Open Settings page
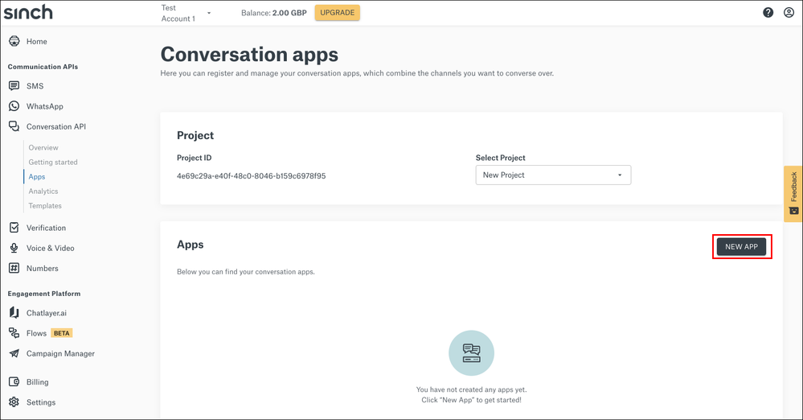The width and height of the screenshot is (803, 420). (41, 402)
